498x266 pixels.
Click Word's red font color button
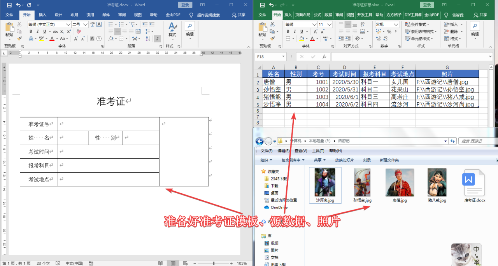click(x=52, y=38)
